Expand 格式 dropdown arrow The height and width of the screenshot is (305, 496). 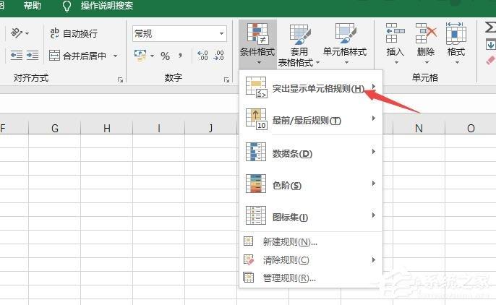point(457,63)
